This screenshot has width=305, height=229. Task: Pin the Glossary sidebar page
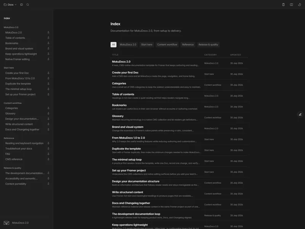[x=48, y=113]
